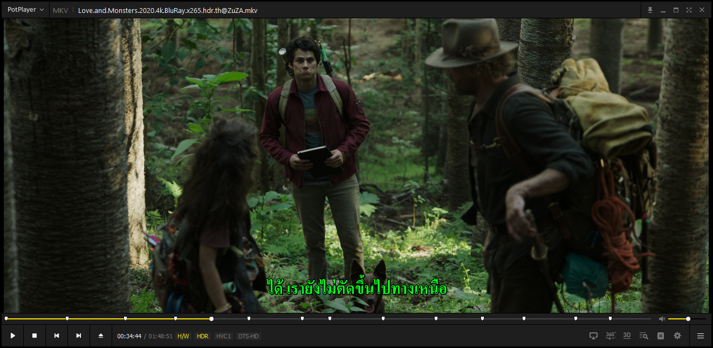Image resolution: width=713 pixels, height=348 pixels.
Task: Jump to the chapter marker right after playhead
Action: pos(249,319)
